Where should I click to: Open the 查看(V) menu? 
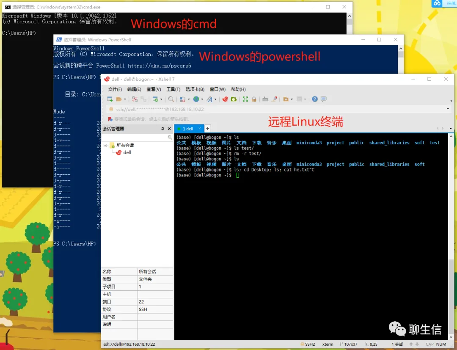(x=154, y=89)
